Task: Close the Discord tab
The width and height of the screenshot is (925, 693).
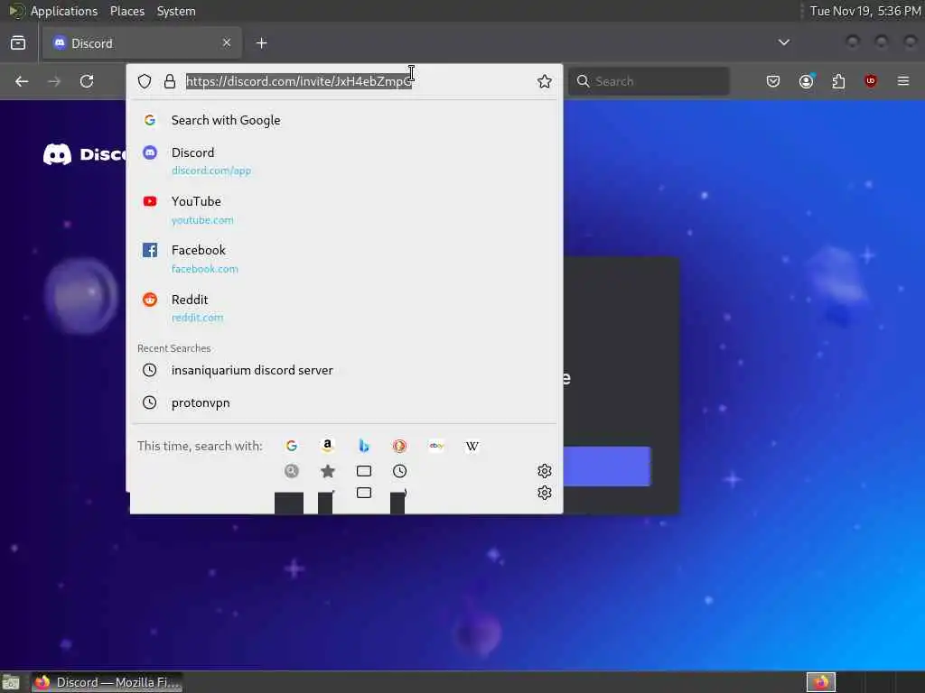Action: pos(227,42)
